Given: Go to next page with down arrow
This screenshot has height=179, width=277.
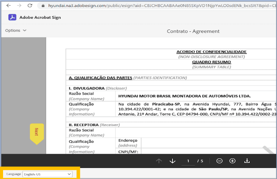Looking at the screenshot, I should point(173,161).
